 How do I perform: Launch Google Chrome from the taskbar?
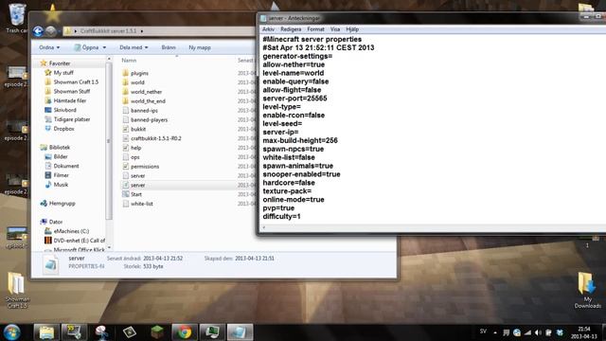click(185, 332)
